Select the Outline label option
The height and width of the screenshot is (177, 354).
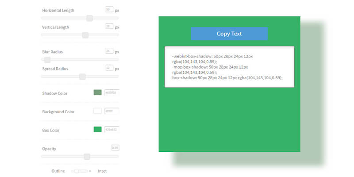58,171
